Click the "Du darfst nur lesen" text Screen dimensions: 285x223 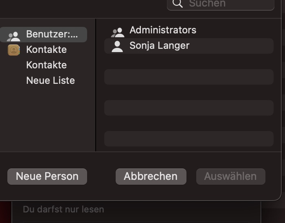click(x=64, y=210)
